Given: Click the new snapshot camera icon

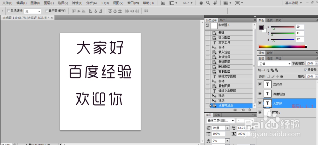Looking at the screenshot, I should pyautogui.click(x=242, y=110).
